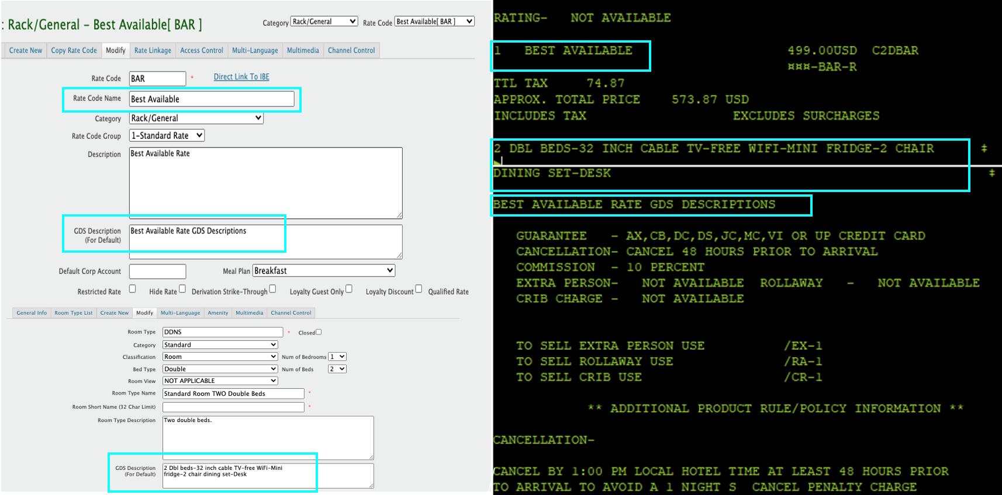Viewport: 1002px width, 495px height.
Task: Click the 499.00USD rate in terminal
Action: 823,51
